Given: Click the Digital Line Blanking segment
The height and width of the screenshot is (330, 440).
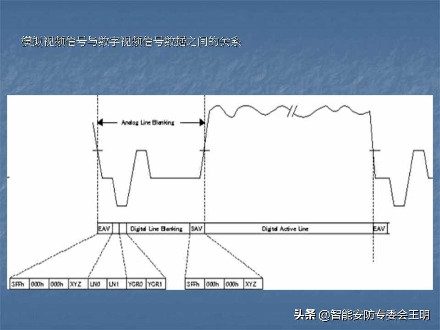Looking at the screenshot, I should pyautogui.click(x=156, y=228).
